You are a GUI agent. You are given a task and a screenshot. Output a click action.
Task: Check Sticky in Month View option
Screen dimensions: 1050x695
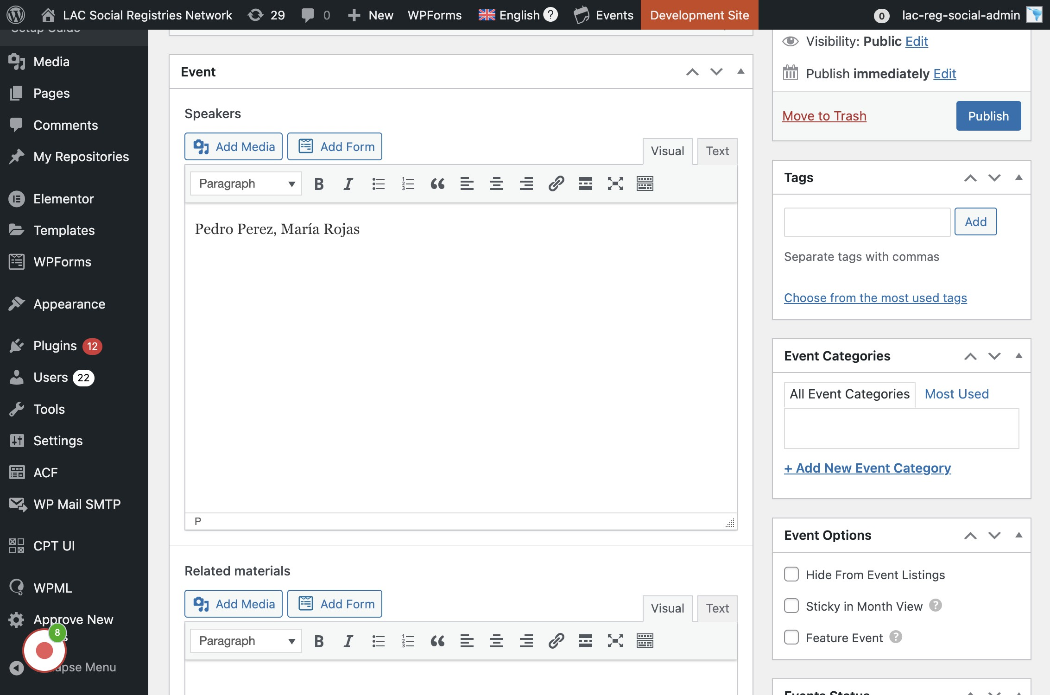(791, 606)
